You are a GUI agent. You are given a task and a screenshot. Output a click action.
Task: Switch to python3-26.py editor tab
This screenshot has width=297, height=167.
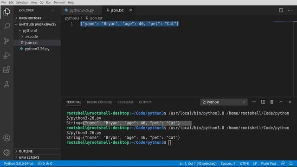(x=82, y=10)
